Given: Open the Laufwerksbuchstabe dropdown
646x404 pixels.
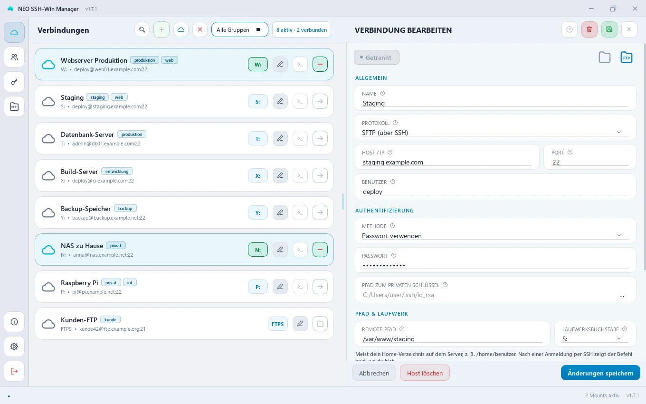Looking at the screenshot, I should point(595,338).
